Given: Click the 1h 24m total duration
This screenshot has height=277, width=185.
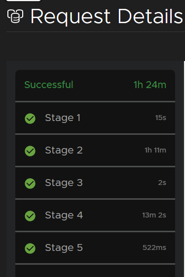Looking at the screenshot, I should 150,85.
